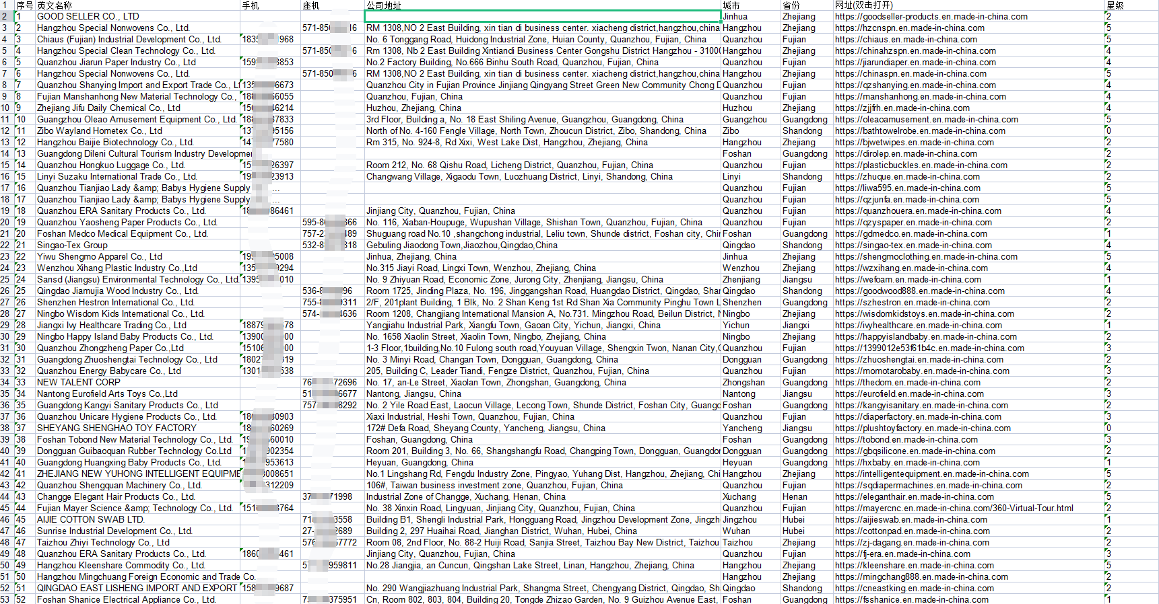Select Quanzhou Jiarun Paper Industry cell
Image resolution: width=1159 pixels, height=604 pixels.
pos(137,62)
